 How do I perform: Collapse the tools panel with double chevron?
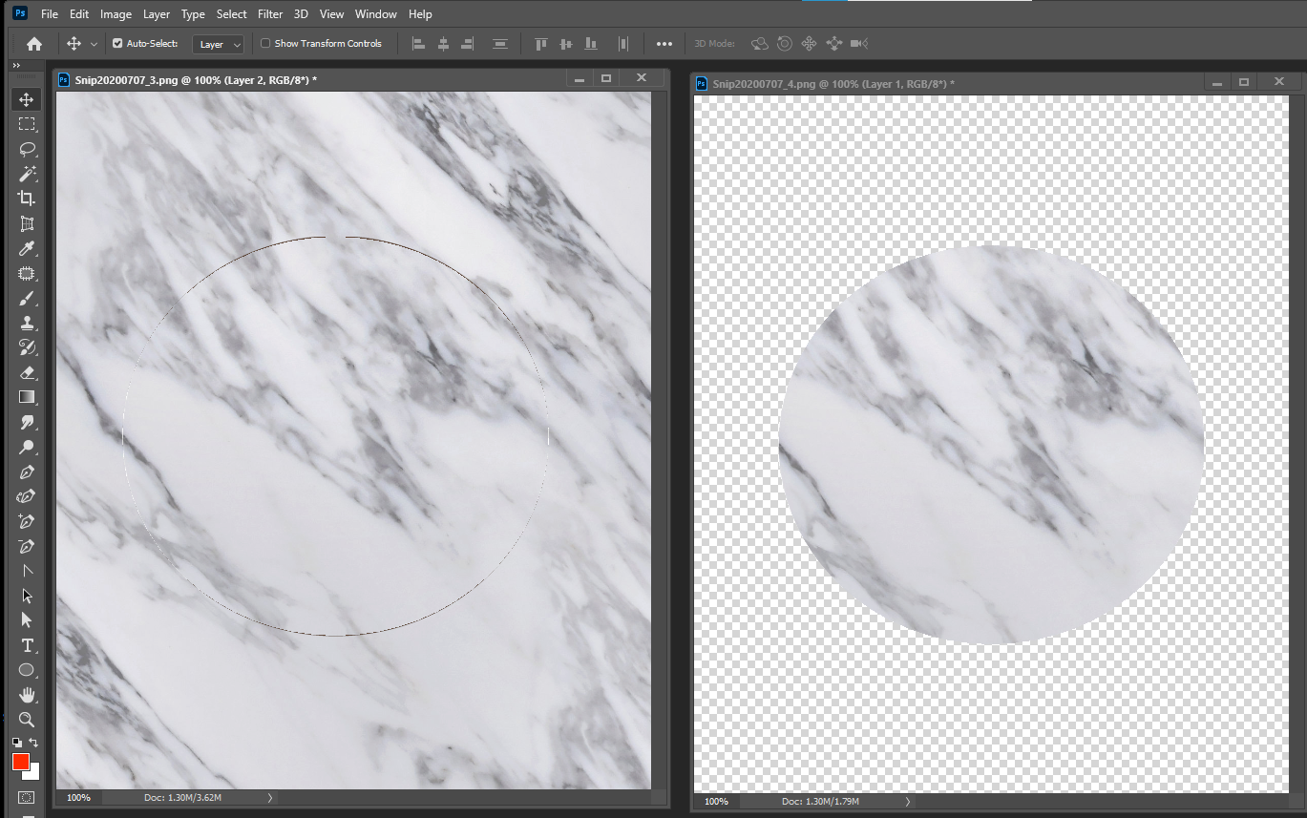[x=15, y=66]
